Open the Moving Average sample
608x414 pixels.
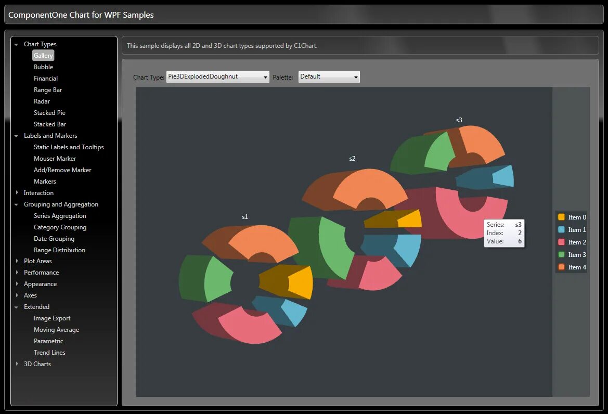pos(56,330)
